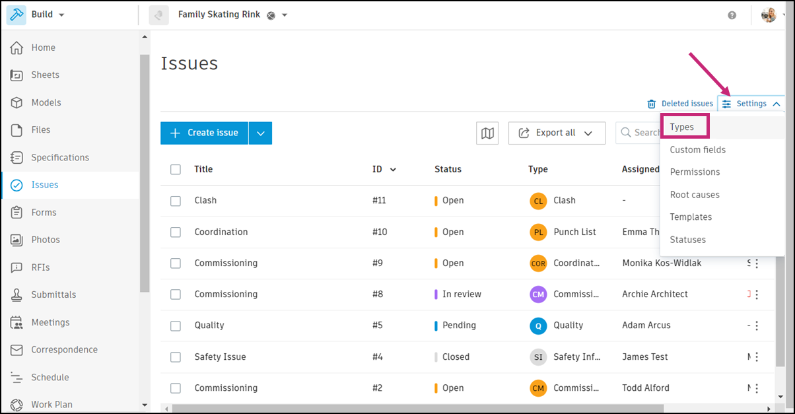Screen dimensions: 795x414
Task: Check the Quality issue row checkbox
Action: coord(176,325)
